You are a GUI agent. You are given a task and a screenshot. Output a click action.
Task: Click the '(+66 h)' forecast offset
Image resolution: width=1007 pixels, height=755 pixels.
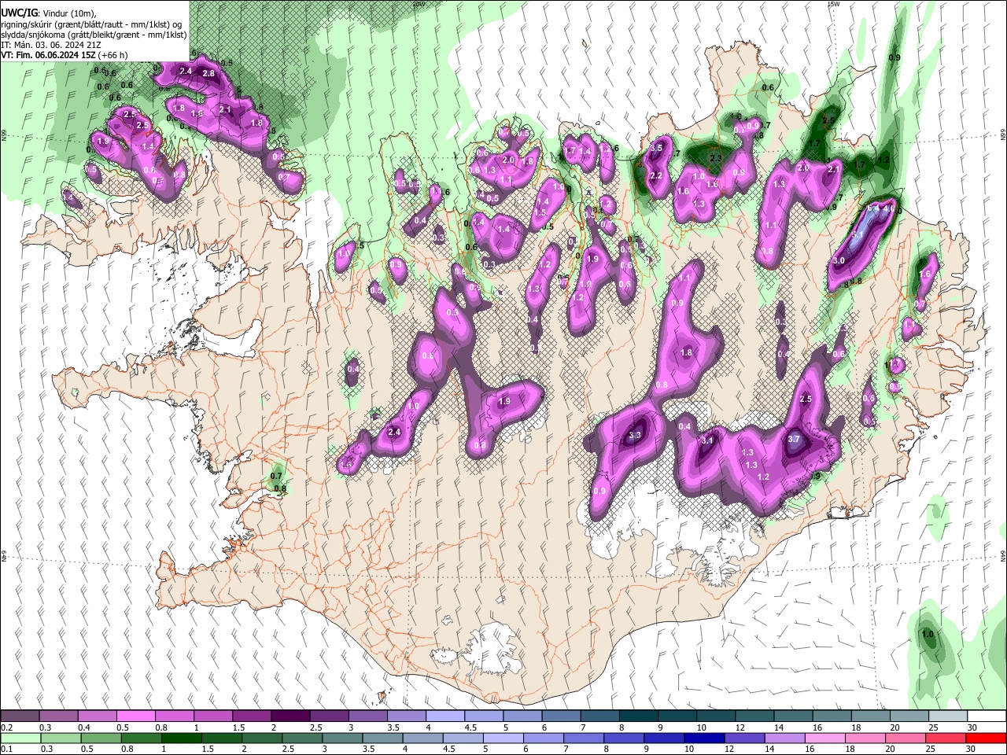click(113, 55)
